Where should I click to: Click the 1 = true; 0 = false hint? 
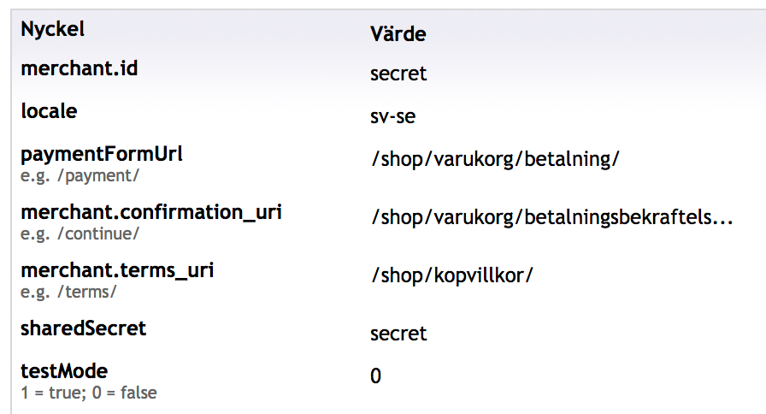89,393
